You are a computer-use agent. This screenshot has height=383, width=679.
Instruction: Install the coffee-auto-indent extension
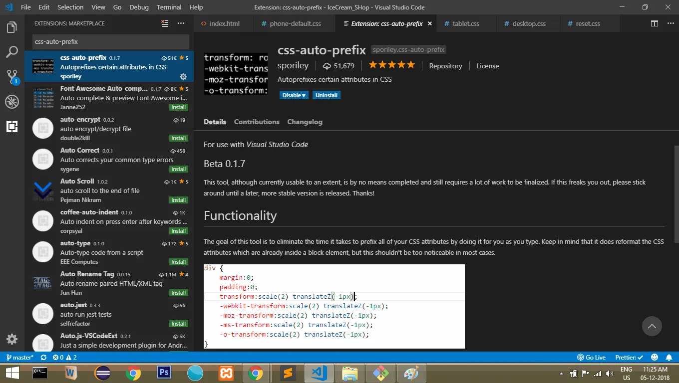click(x=179, y=231)
